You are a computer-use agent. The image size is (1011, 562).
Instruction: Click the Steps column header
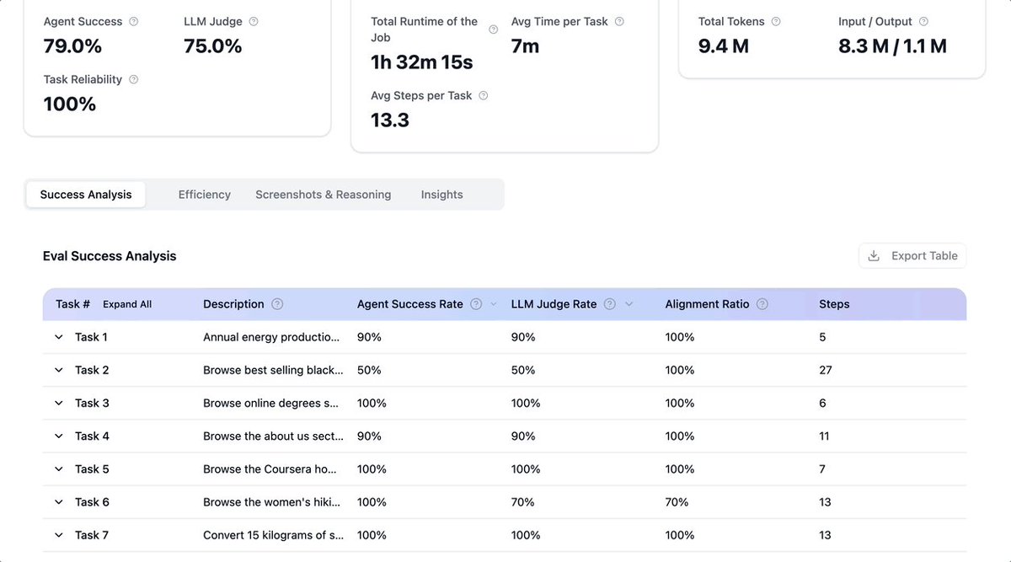point(834,304)
